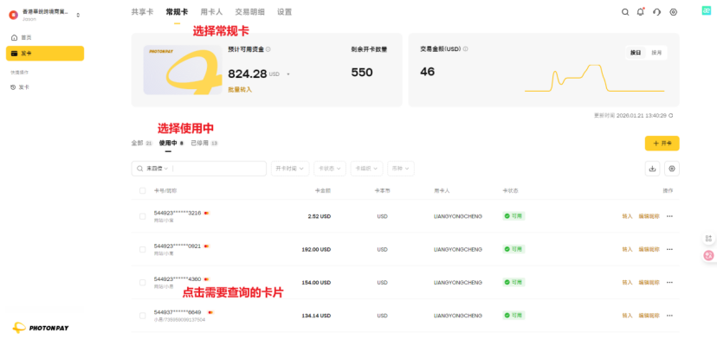Screen dimensions: 717x339
Task: Click the 开卡 button
Action: pyautogui.click(x=662, y=144)
